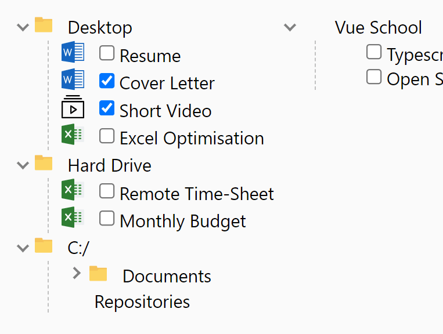This screenshot has height=334, width=443.
Task: Check the Resume checkbox
Action: pos(107,53)
